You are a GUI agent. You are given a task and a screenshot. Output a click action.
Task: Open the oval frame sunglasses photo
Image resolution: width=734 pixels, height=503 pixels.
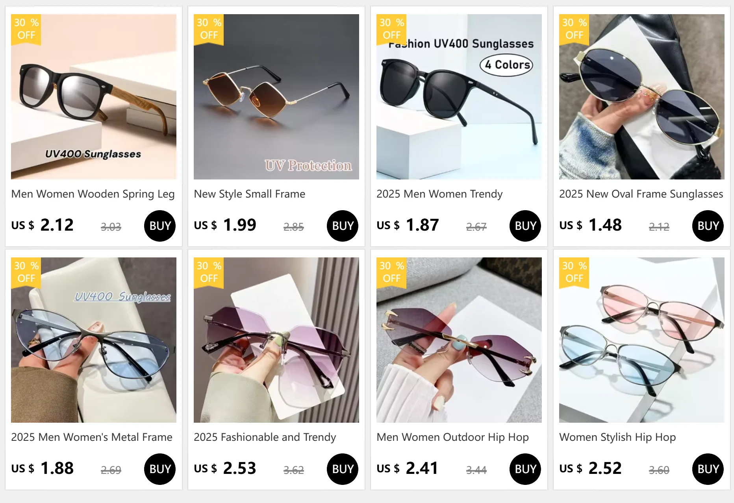point(642,97)
